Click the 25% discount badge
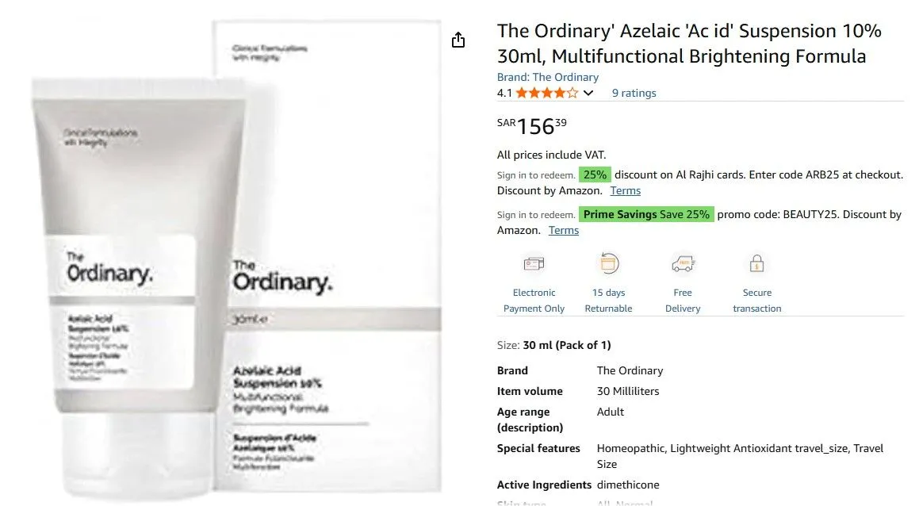919x506 pixels. coord(595,174)
